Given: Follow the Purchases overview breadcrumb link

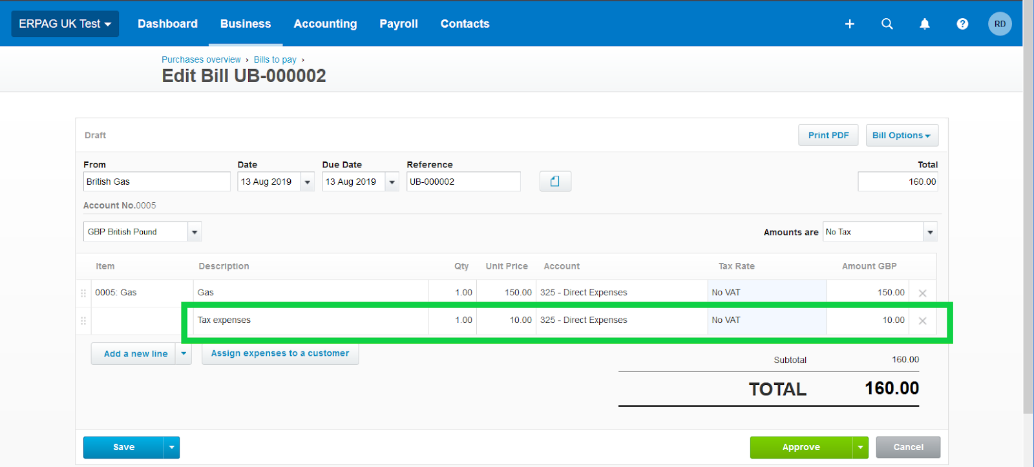Looking at the screenshot, I should (x=201, y=59).
